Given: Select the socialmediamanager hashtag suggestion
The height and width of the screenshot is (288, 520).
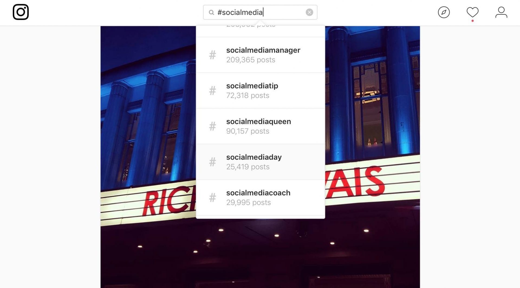Looking at the screenshot, I should pos(260,55).
